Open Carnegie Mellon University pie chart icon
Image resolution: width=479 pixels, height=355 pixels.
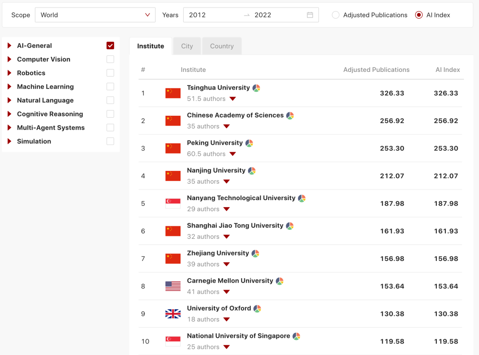[x=279, y=281]
